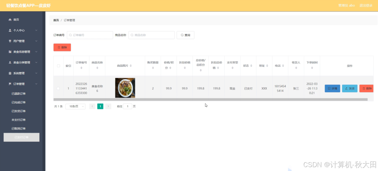The width and height of the screenshot is (378, 171).
Task: Sort by the 收货人 column sort icon
Action: pos(296,68)
